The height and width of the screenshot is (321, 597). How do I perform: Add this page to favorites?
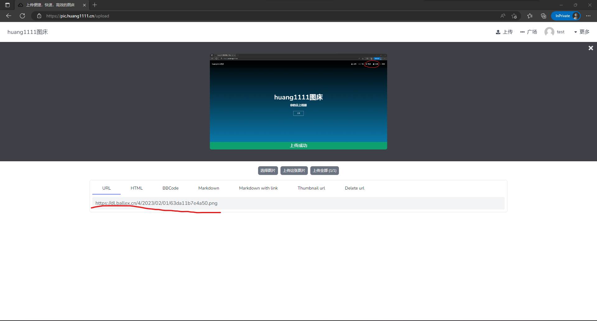(514, 16)
